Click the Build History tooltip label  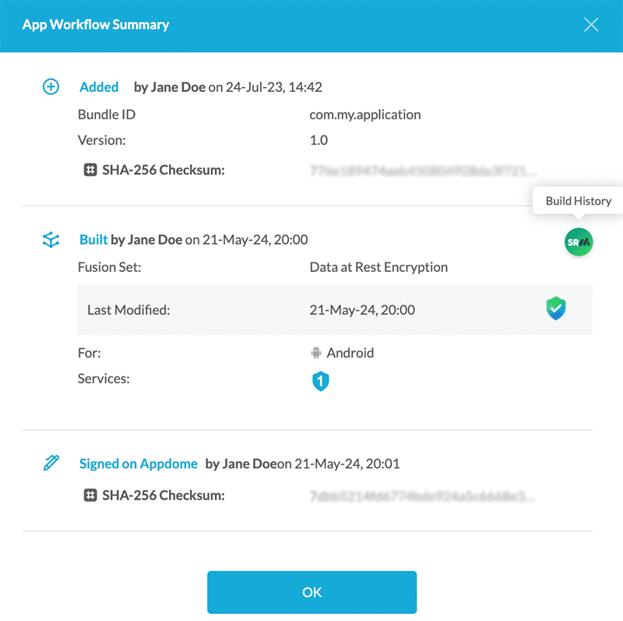click(577, 200)
